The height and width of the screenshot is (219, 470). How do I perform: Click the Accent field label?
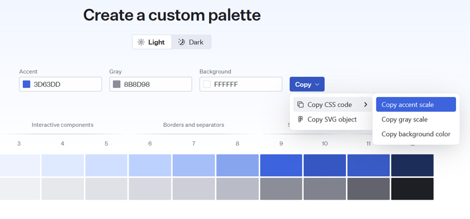(28, 72)
